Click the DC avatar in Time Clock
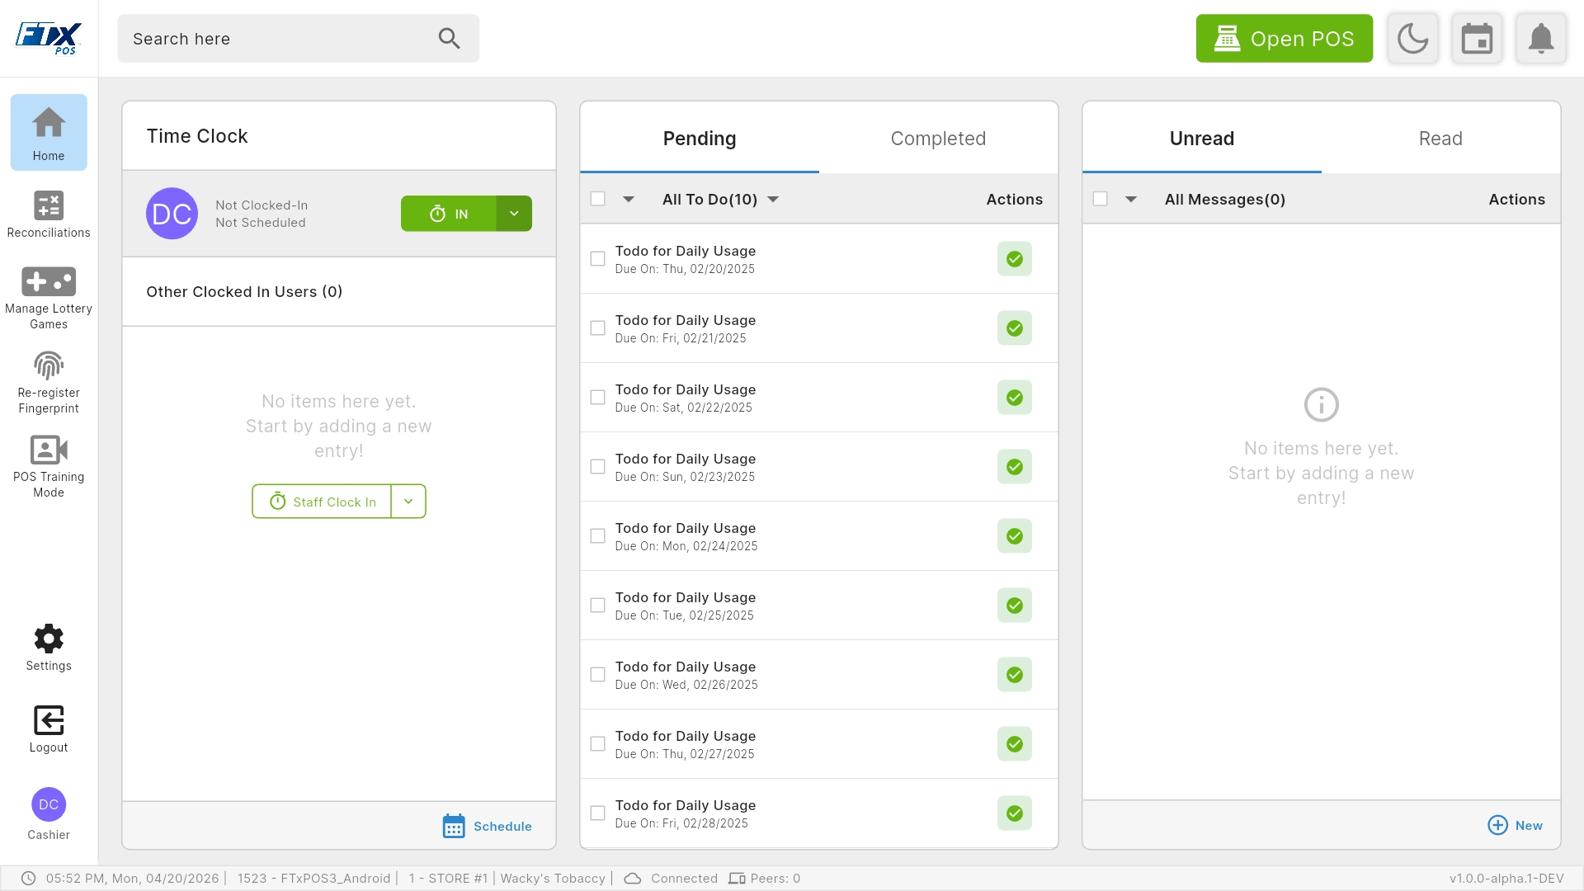Viewport: 1584px width, 891px height. 172,214
